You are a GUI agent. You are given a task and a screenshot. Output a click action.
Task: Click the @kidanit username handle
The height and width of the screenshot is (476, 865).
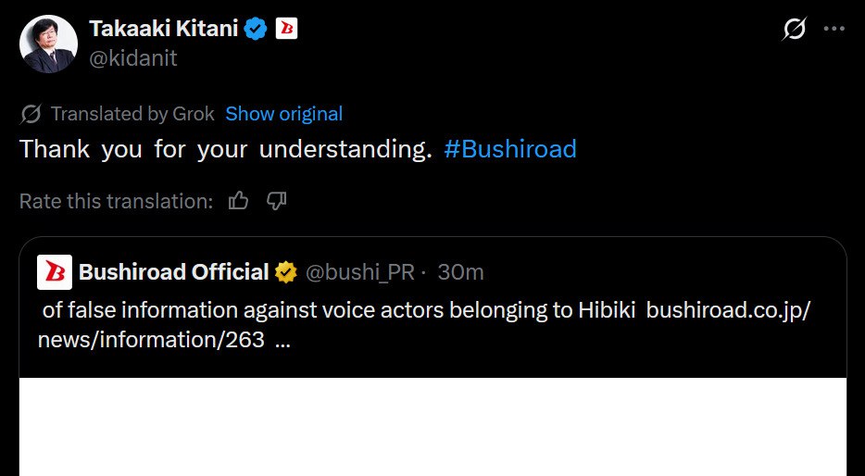133,58
